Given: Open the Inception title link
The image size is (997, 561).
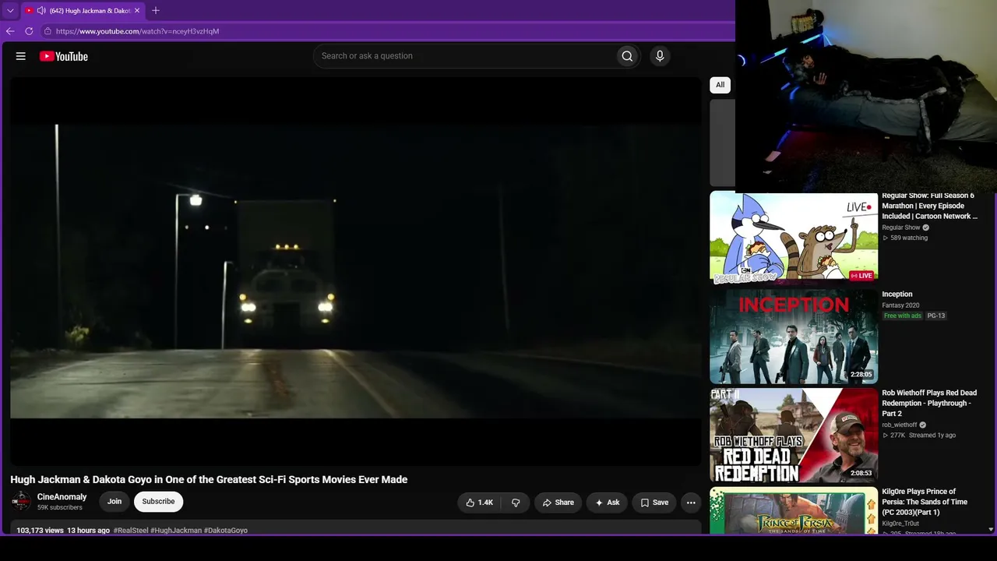Looking at the screenshot, I should (897, 295).
